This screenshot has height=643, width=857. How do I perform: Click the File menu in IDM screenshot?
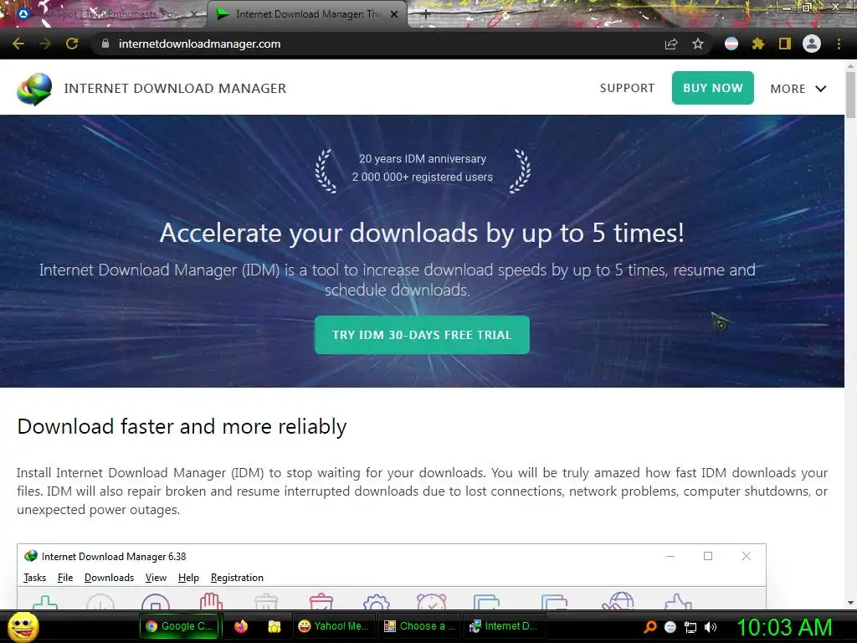click(65, 578)
